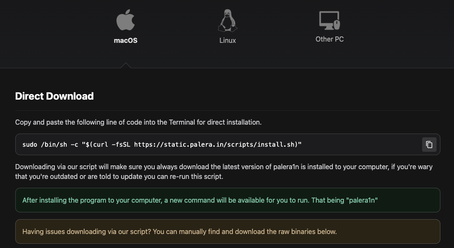This screenshot has width=454, height=248.
Task: Click the Direct Download heading
Action: point(54,96)
